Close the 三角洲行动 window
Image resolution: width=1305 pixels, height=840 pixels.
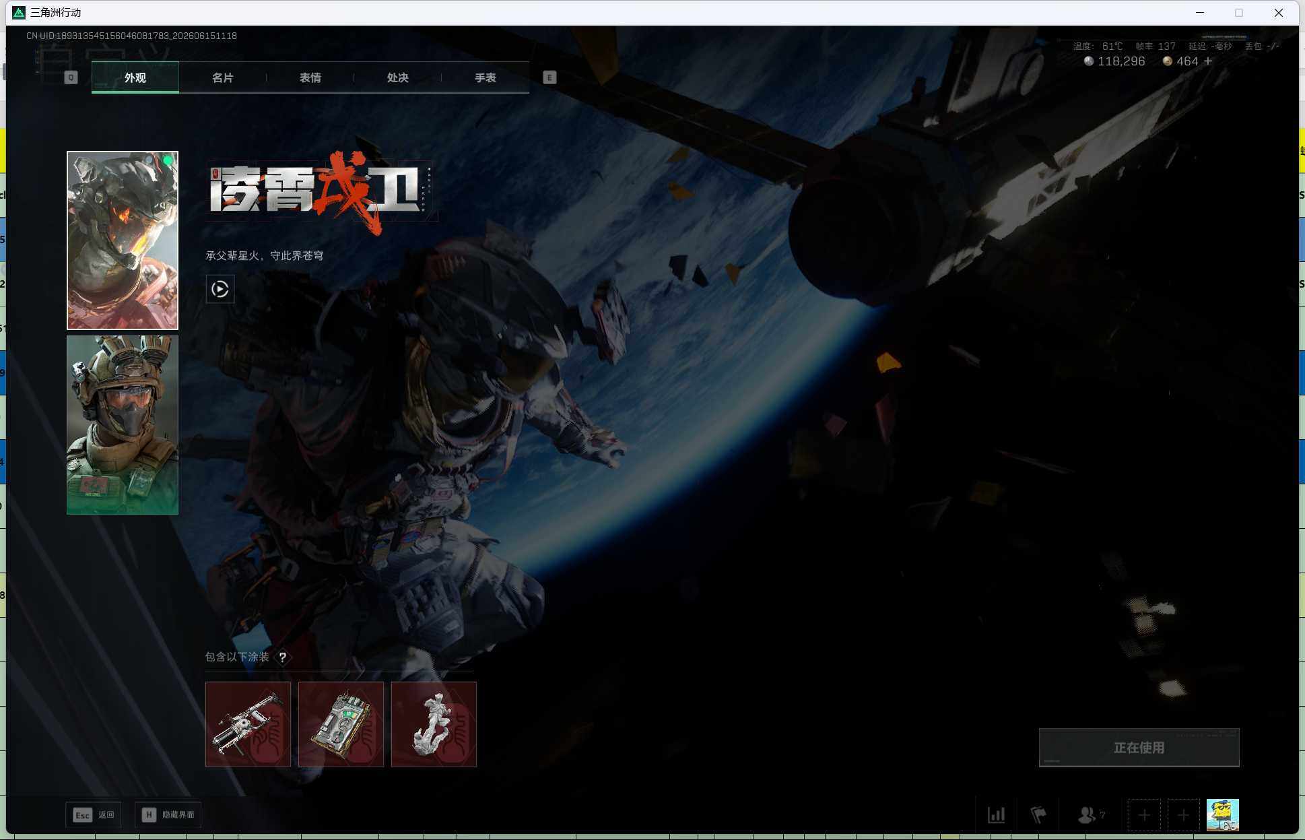coord(1279,13)
